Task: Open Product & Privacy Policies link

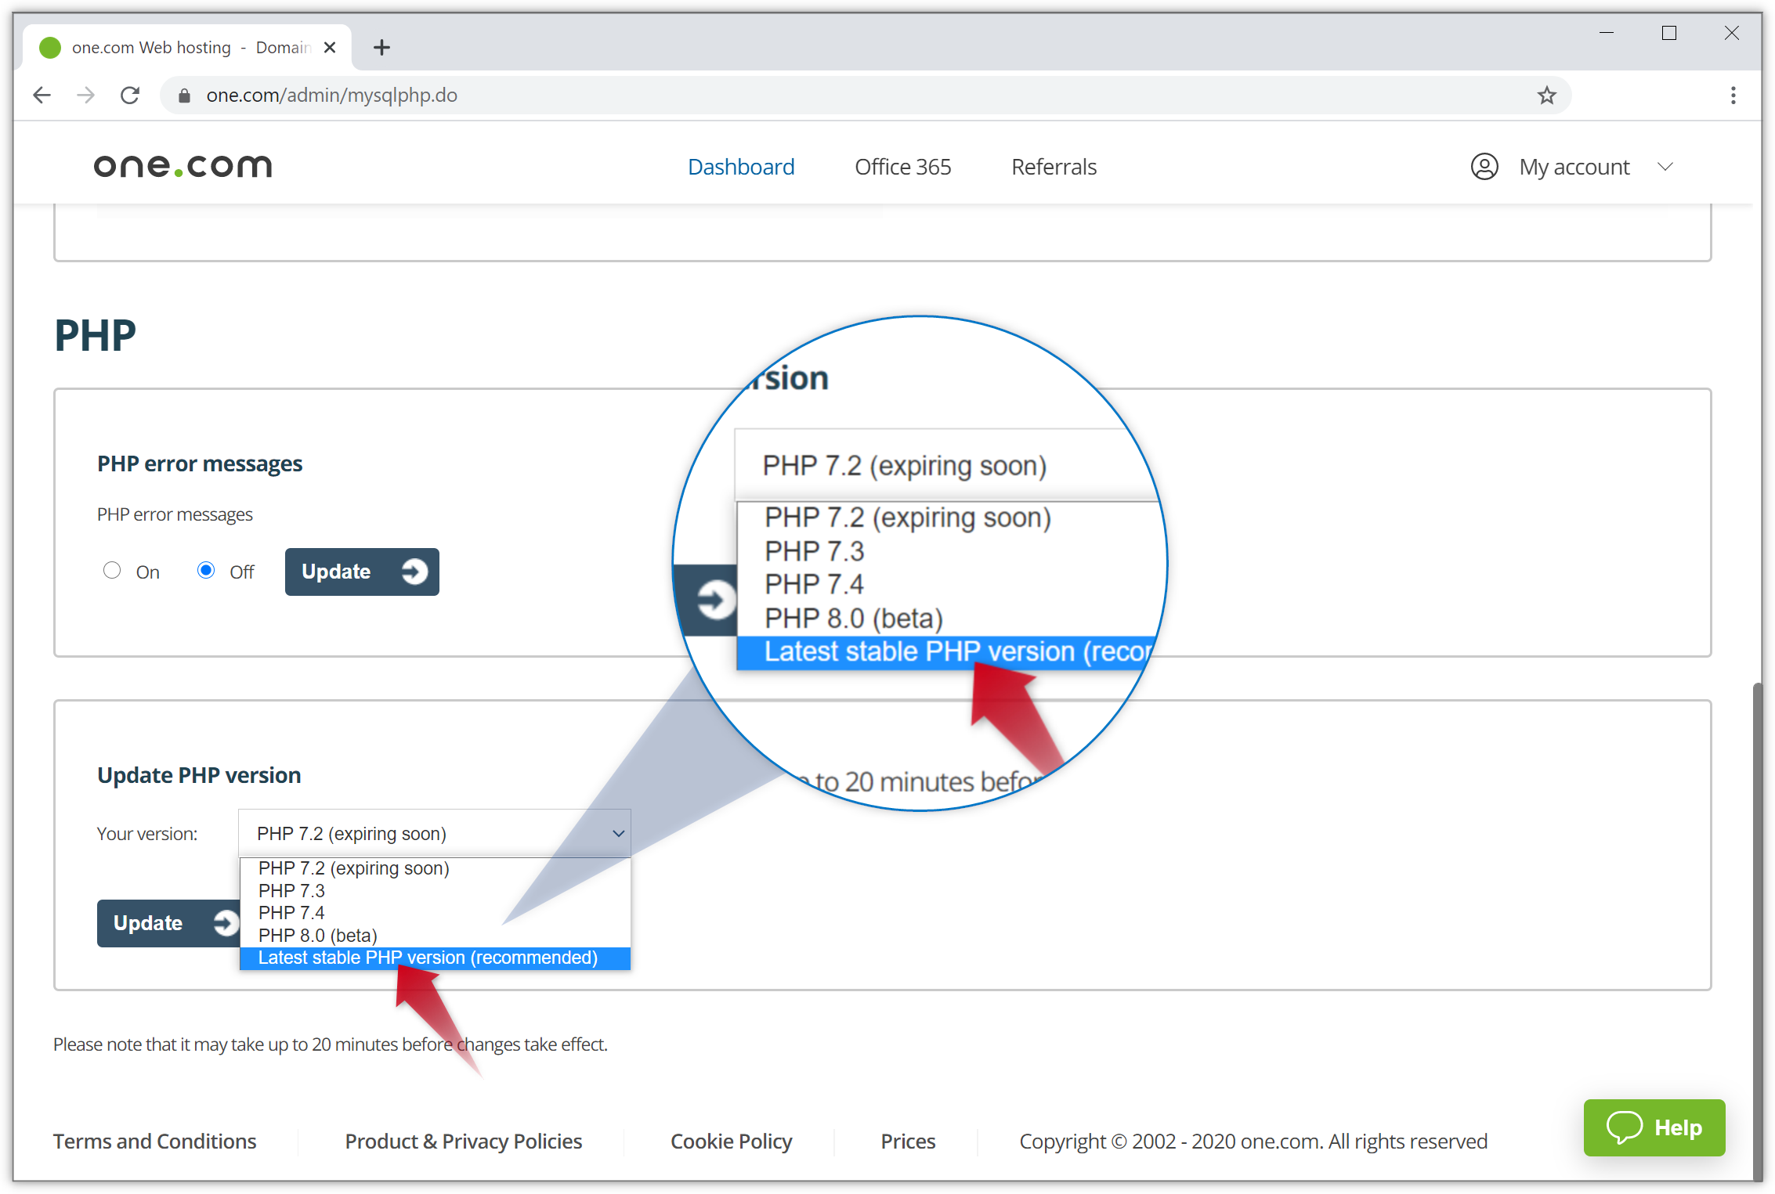Action: coord(464,1142)
